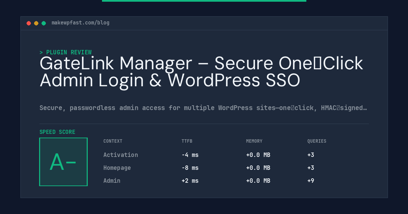Click the yellow window dot
This screenshot has width=408, height=214.
click(x=36, y=23)
